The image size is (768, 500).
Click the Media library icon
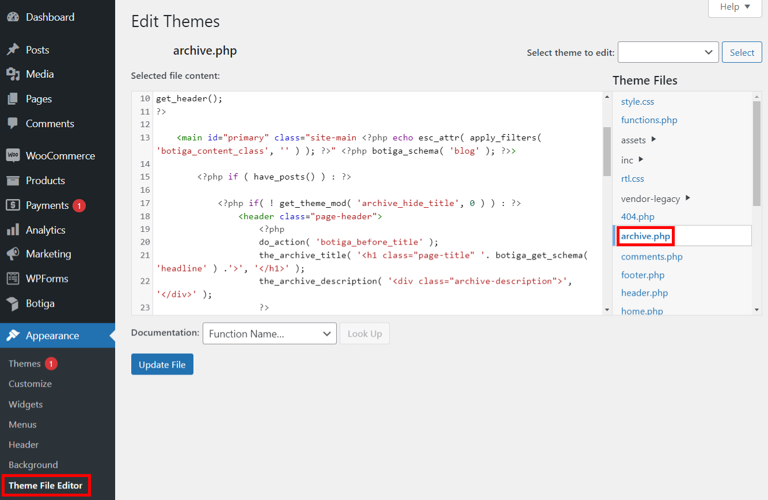click(x=13, y=74)
